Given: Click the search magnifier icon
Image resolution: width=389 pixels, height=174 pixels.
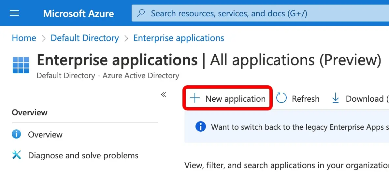Looking at the screenshot, I should click(x=141, y=13).
